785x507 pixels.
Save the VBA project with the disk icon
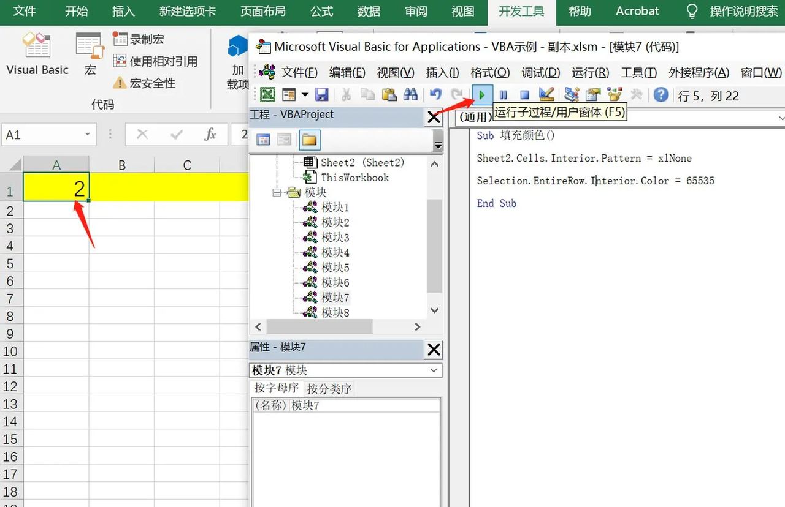click(321, 94)
